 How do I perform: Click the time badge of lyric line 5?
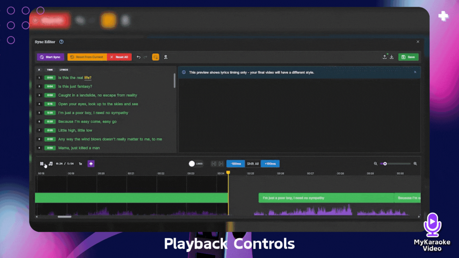point(49,113)
